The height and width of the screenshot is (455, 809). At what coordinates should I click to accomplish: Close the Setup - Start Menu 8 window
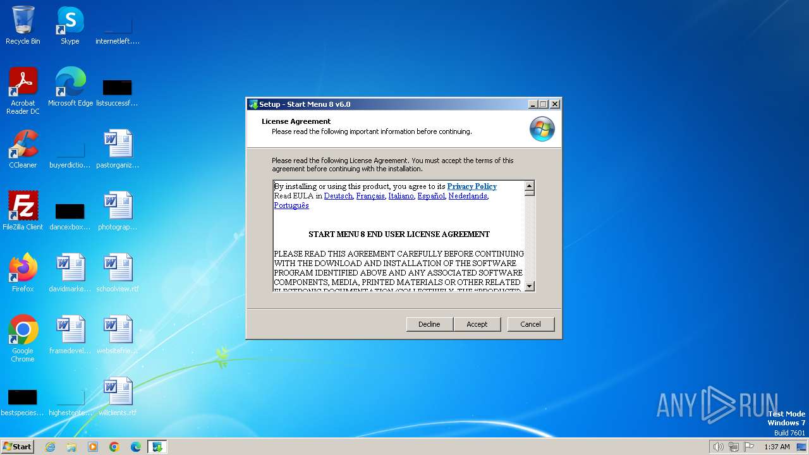click(555, 104)
